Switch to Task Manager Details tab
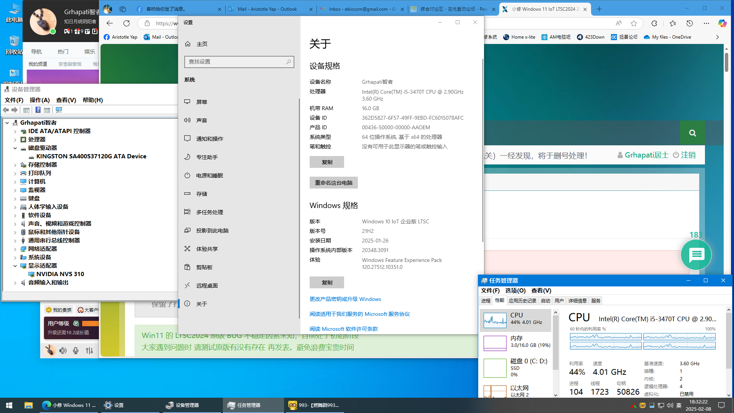 coord(577,301)
